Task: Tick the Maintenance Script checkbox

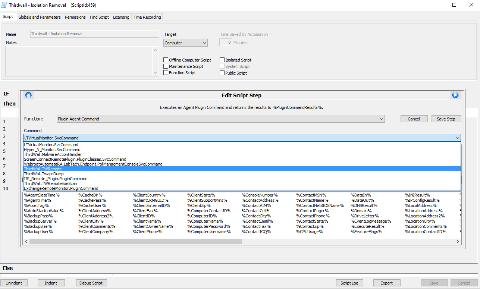Action: pyautogui.click(x=166, y=66)
